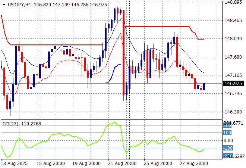Click the 148.030 price axis label
246x168 pixels.
[234, 38]
